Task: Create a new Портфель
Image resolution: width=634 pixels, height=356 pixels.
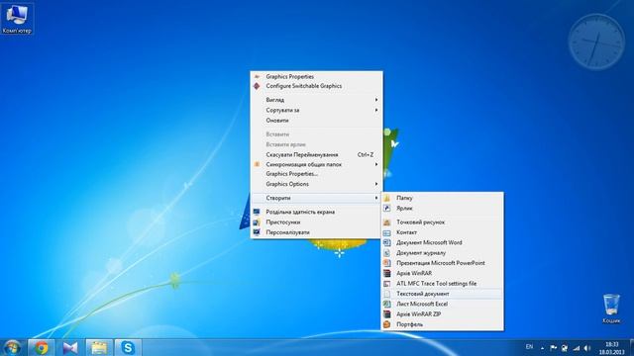Action: click(443, 324)
